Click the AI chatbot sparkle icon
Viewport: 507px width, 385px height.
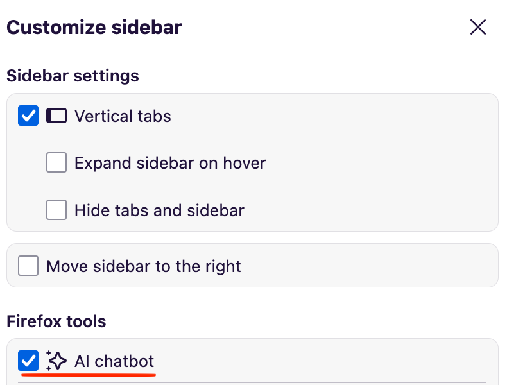(56, 361)
